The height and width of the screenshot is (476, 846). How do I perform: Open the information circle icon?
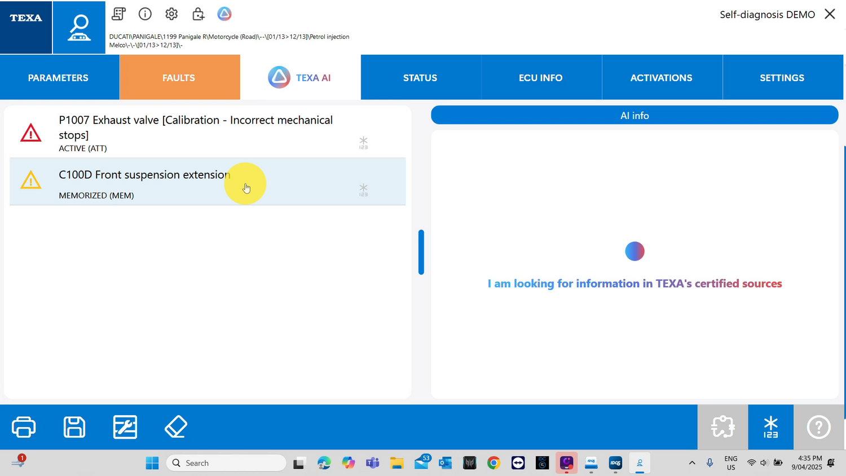145,14
